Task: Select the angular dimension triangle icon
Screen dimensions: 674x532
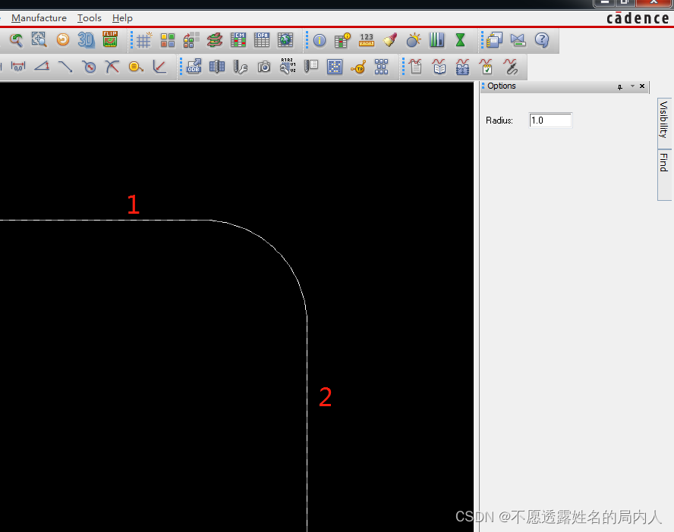Action: click(x=42, y=67)
